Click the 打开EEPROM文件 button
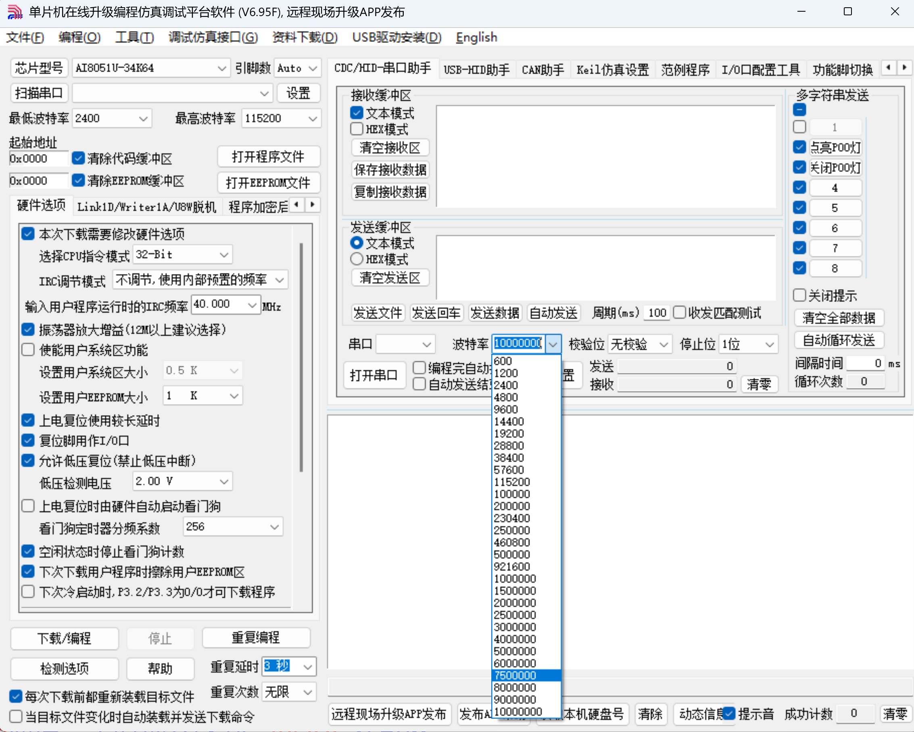This screenshot has width=914, height=732. pyautogui.click(x=268, y=183)
